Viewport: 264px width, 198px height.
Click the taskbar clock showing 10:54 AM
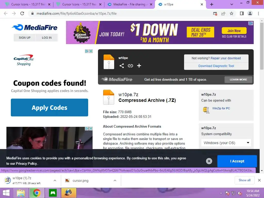pyautogui.click(x=253, y=193)
